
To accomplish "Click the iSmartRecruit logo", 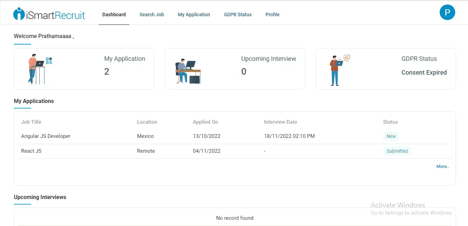I will tap(49, 14).
